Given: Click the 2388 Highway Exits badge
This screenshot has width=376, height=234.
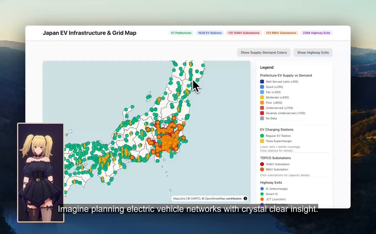Looking at the screenshot, I should 316,33.
